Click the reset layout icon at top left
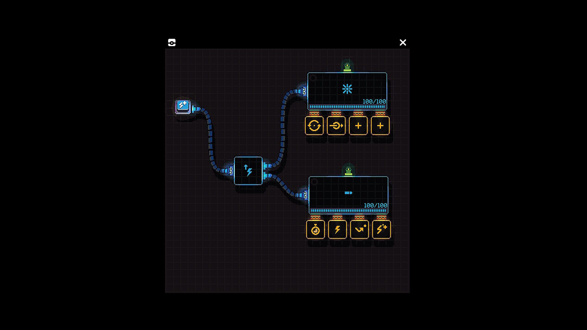Screen dimensions: 587x330 pos(172,42)
